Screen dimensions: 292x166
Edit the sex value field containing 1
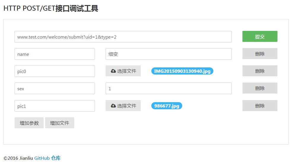click(168, 88)
